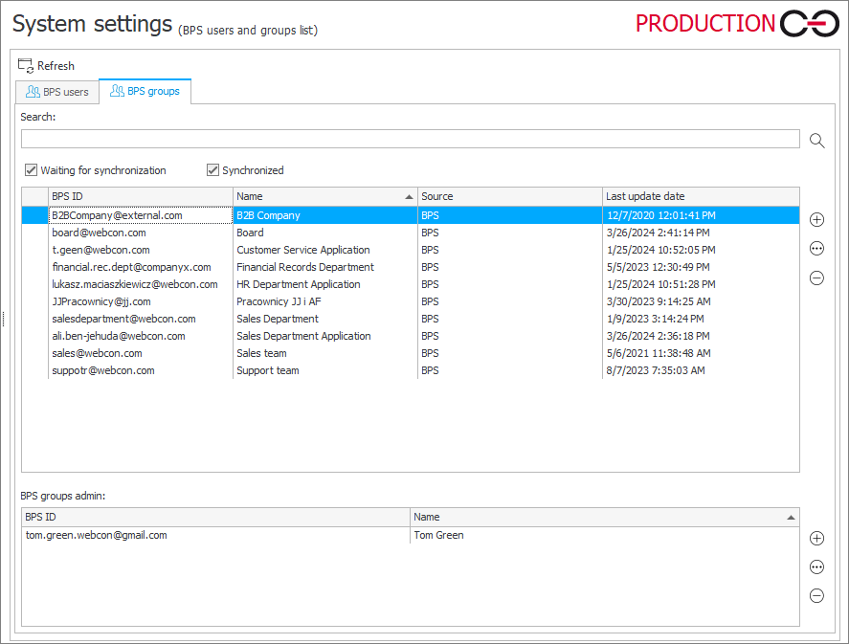849x644 pixels.
Task: Click ellipsis icon to edit BPS group
Action: [x=816, y=249]
